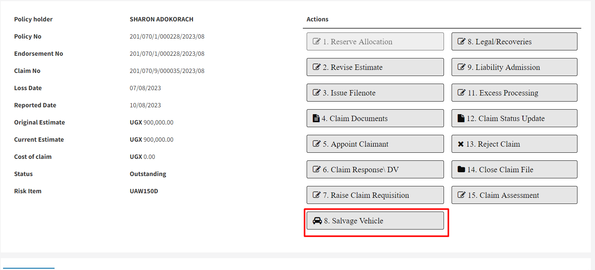Open the Issue Filenote action
Screen dimensions: 595x270
point(375,93)
